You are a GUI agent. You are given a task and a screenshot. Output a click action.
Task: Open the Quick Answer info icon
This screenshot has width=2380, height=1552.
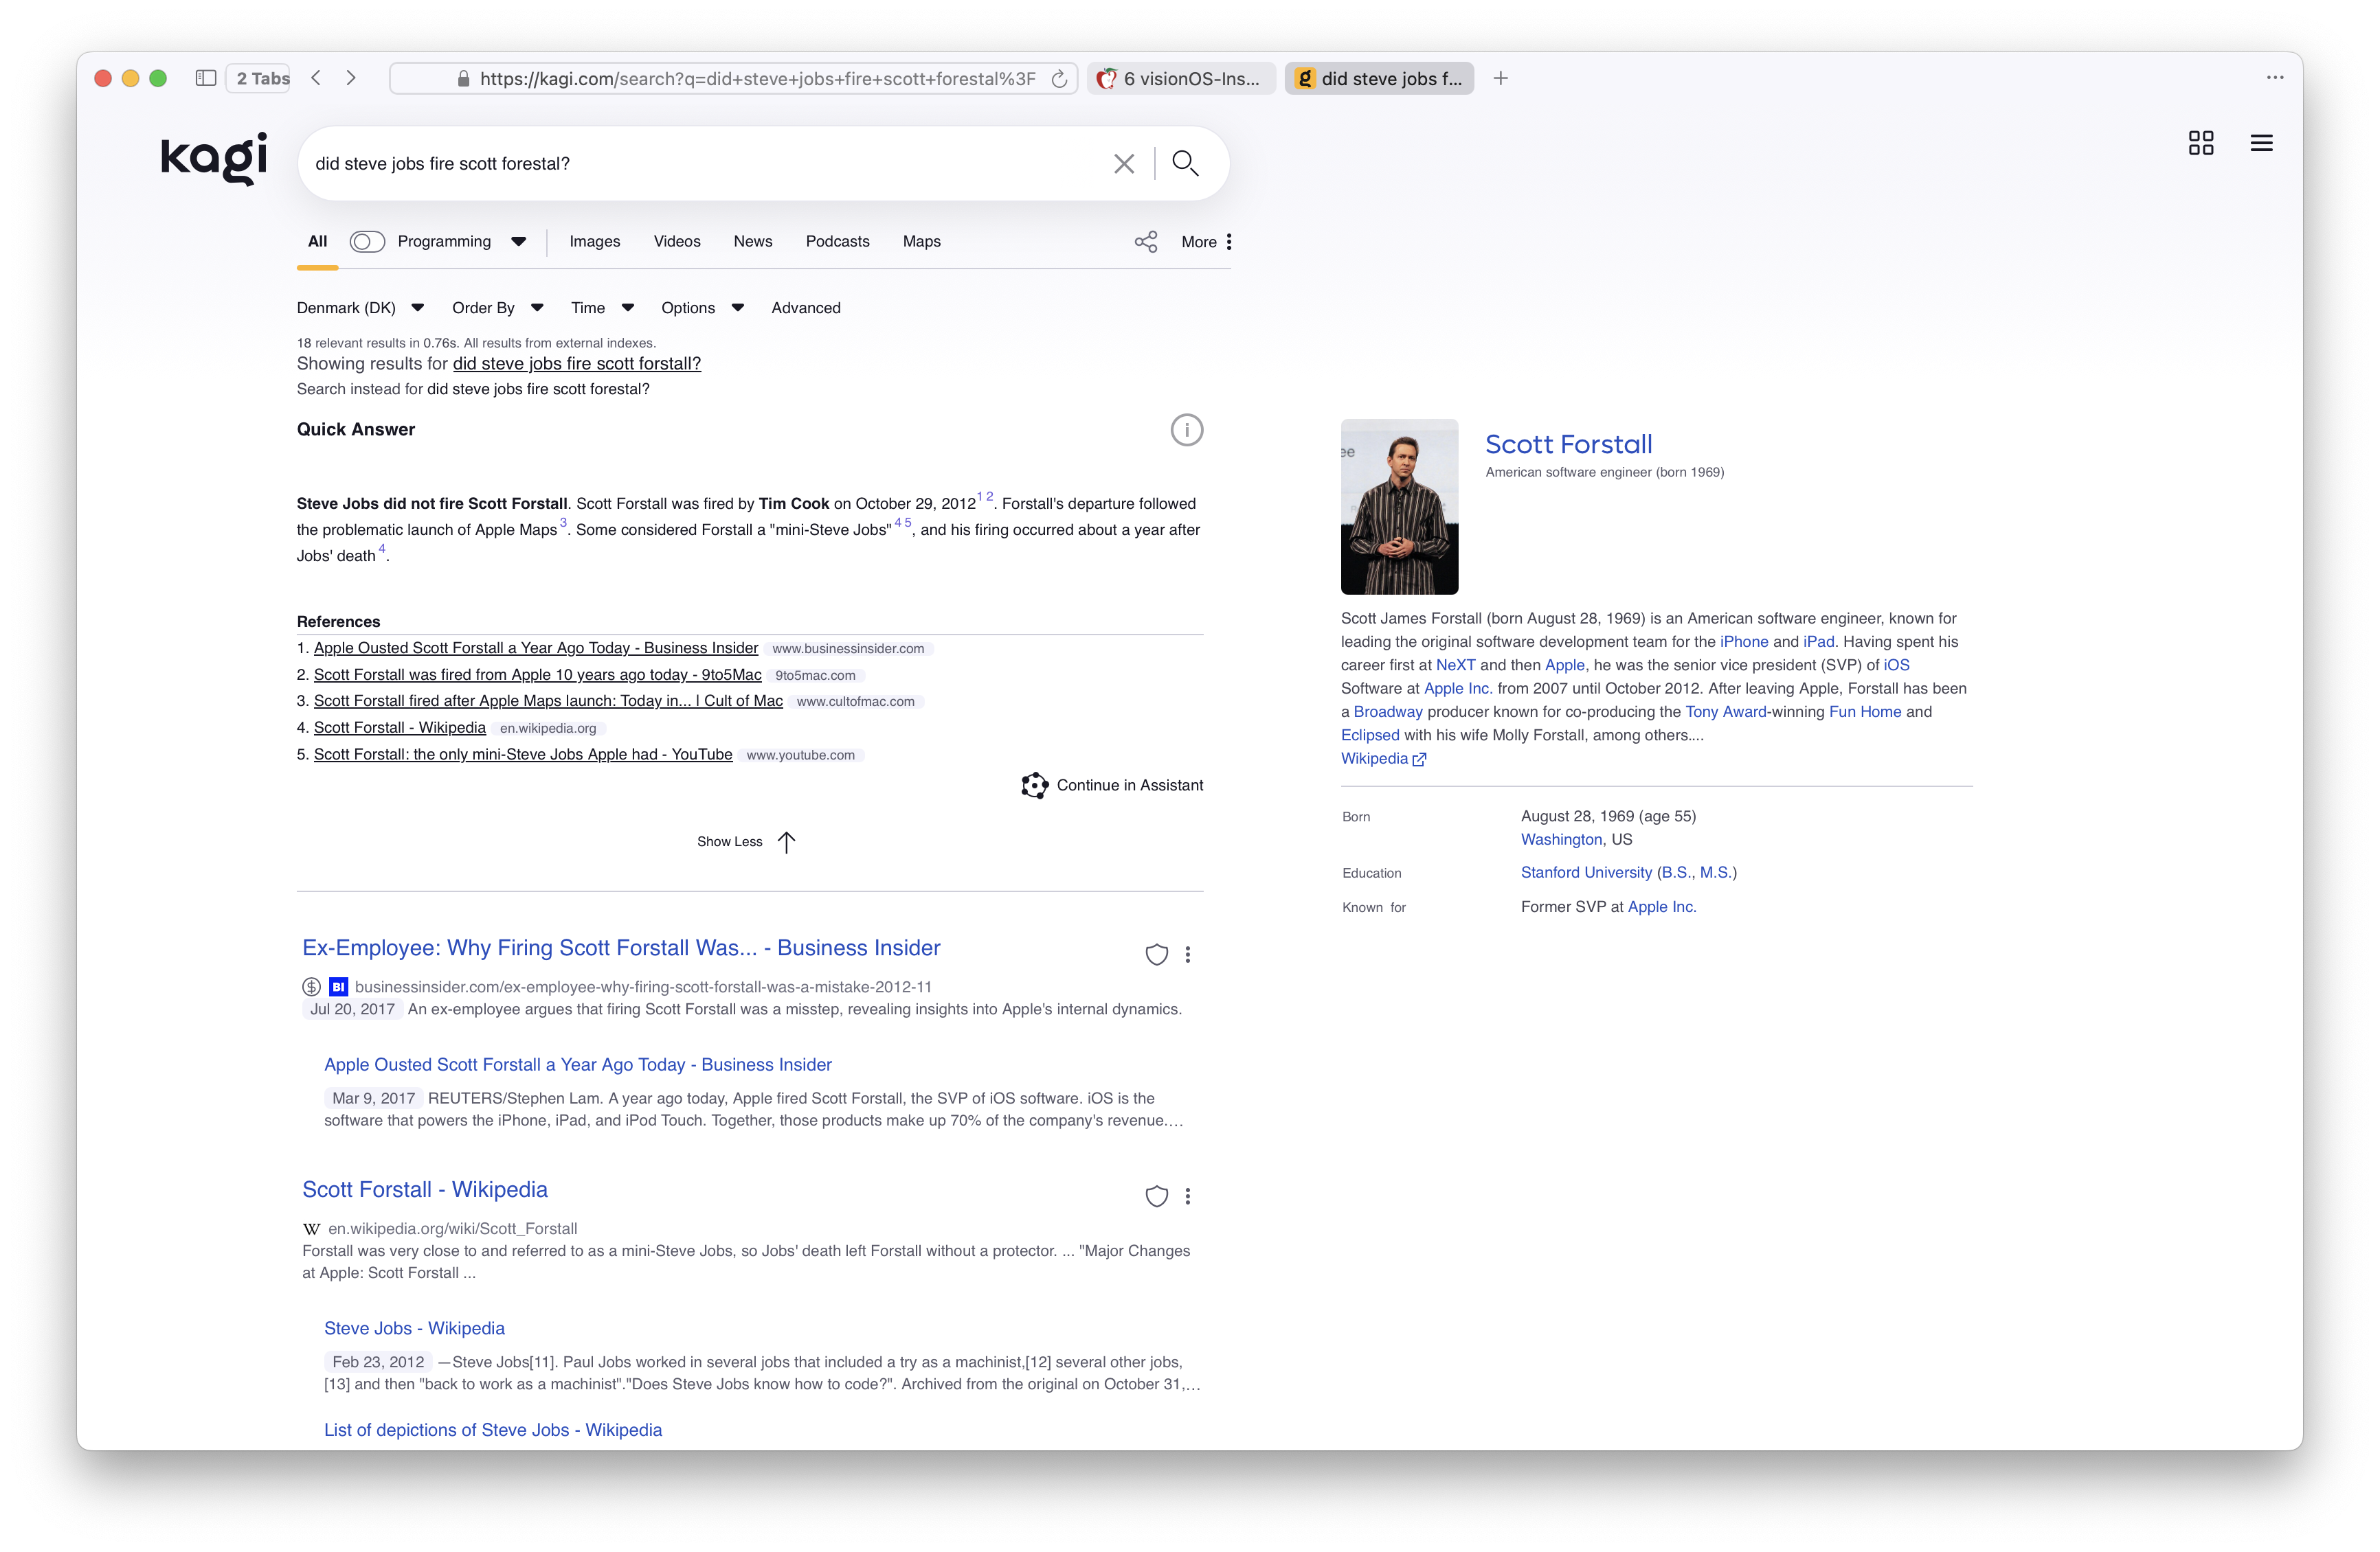(1186, 430)
